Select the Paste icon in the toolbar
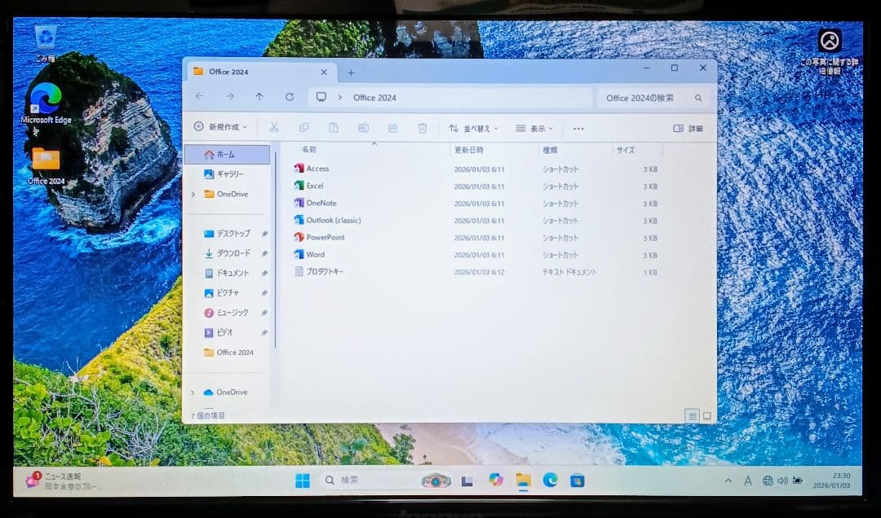The height and width of the screenshot is (518, 881). pos(334,128)
